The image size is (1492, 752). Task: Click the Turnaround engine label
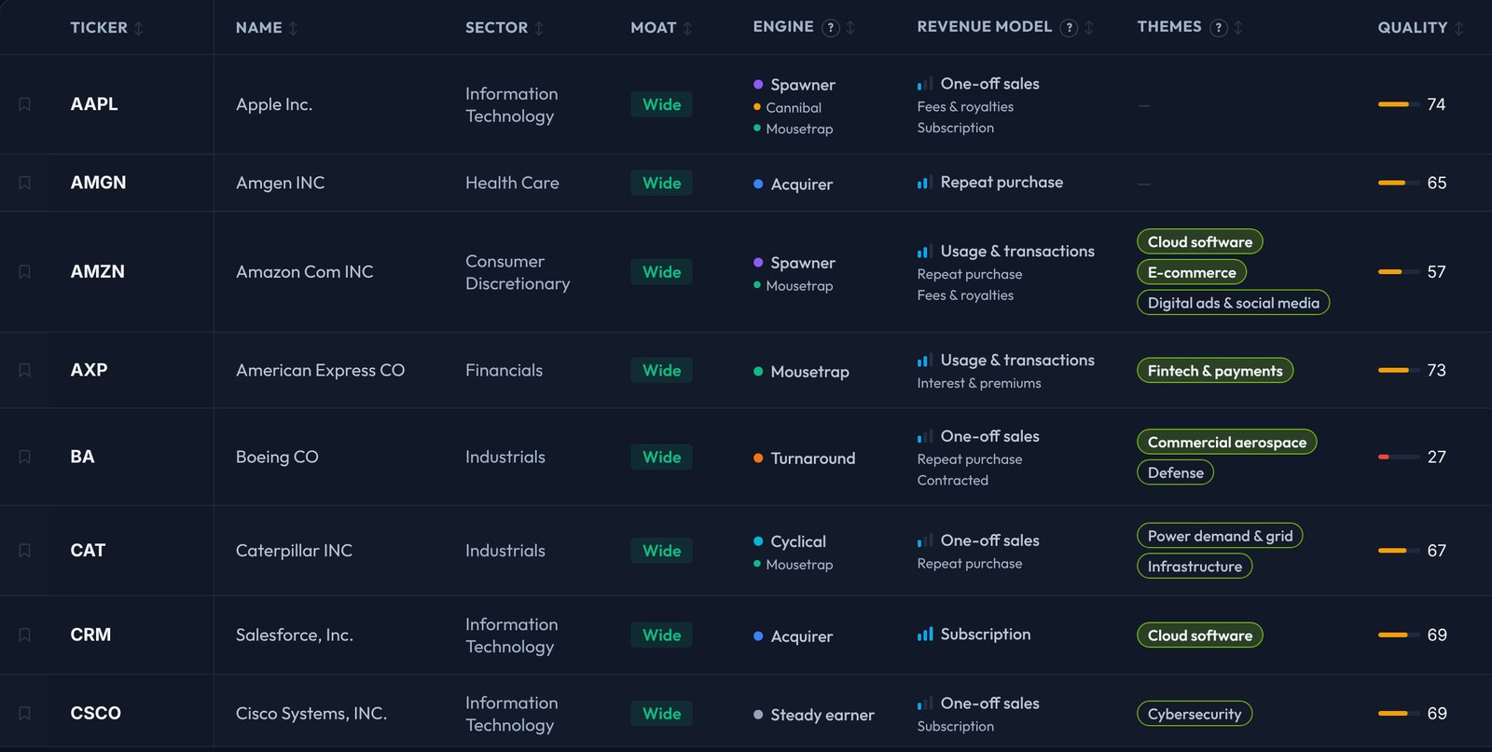[x=813, y=458]
